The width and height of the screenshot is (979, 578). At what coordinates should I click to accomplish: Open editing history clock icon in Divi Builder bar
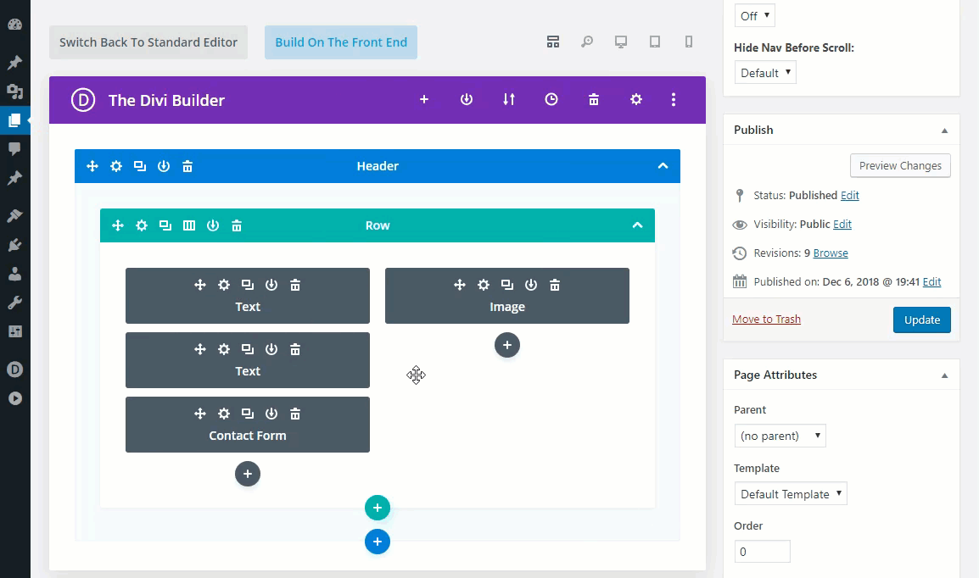[x=551, y=99]
